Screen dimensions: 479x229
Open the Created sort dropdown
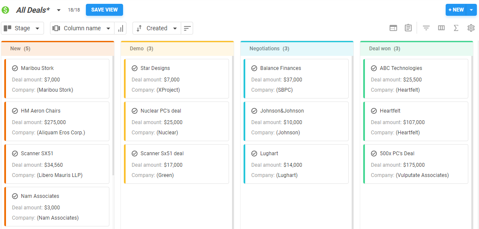click(x=157, y=28)
